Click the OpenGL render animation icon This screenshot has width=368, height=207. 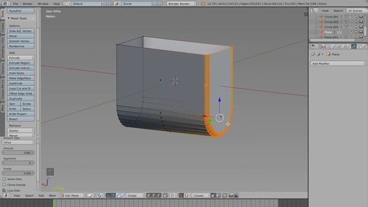click(236, 195)
